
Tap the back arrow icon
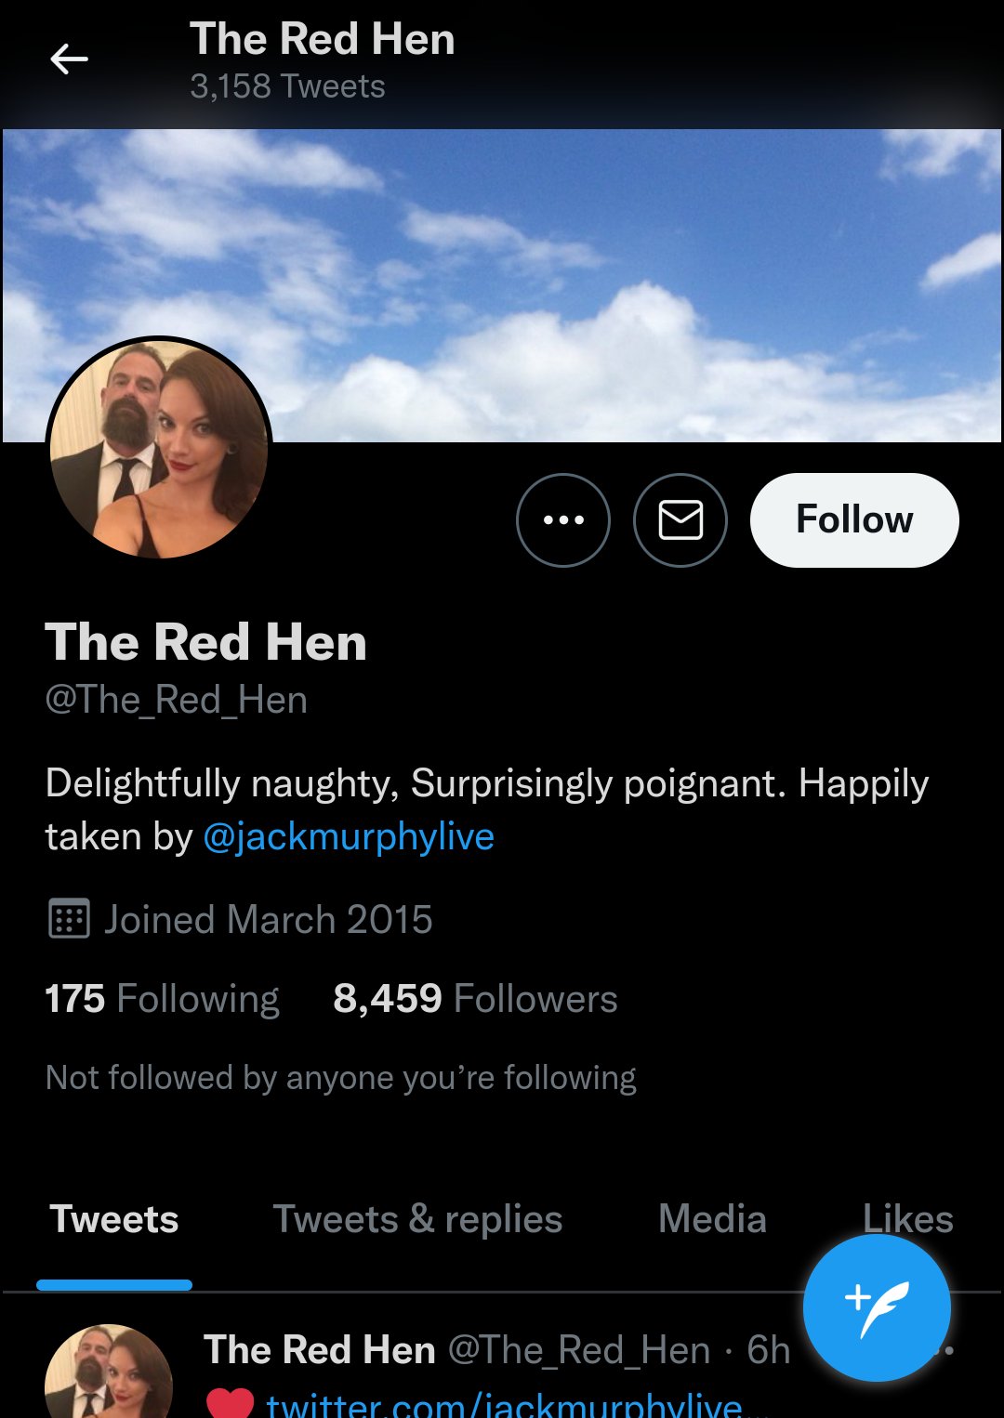(x=69, y=59)
